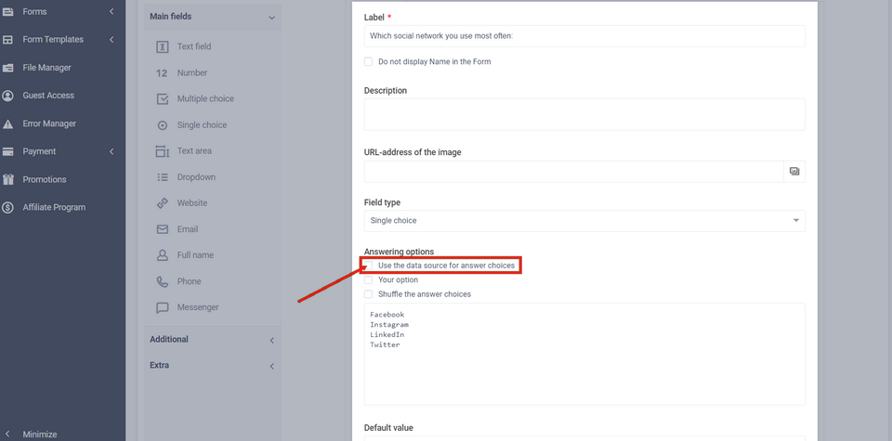Select the Website link icon
The image size is (892, 441).
point(162,203)
